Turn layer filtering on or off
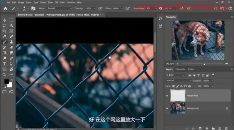The height and width of the screenshot is (130, 234). click(x=213, y=75)
